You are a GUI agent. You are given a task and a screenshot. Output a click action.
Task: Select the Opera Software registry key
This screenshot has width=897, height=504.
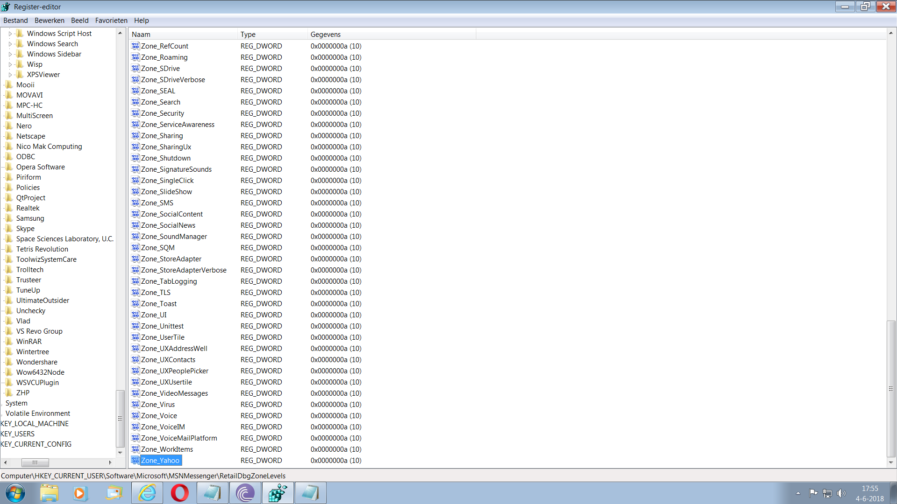point(41,167)
